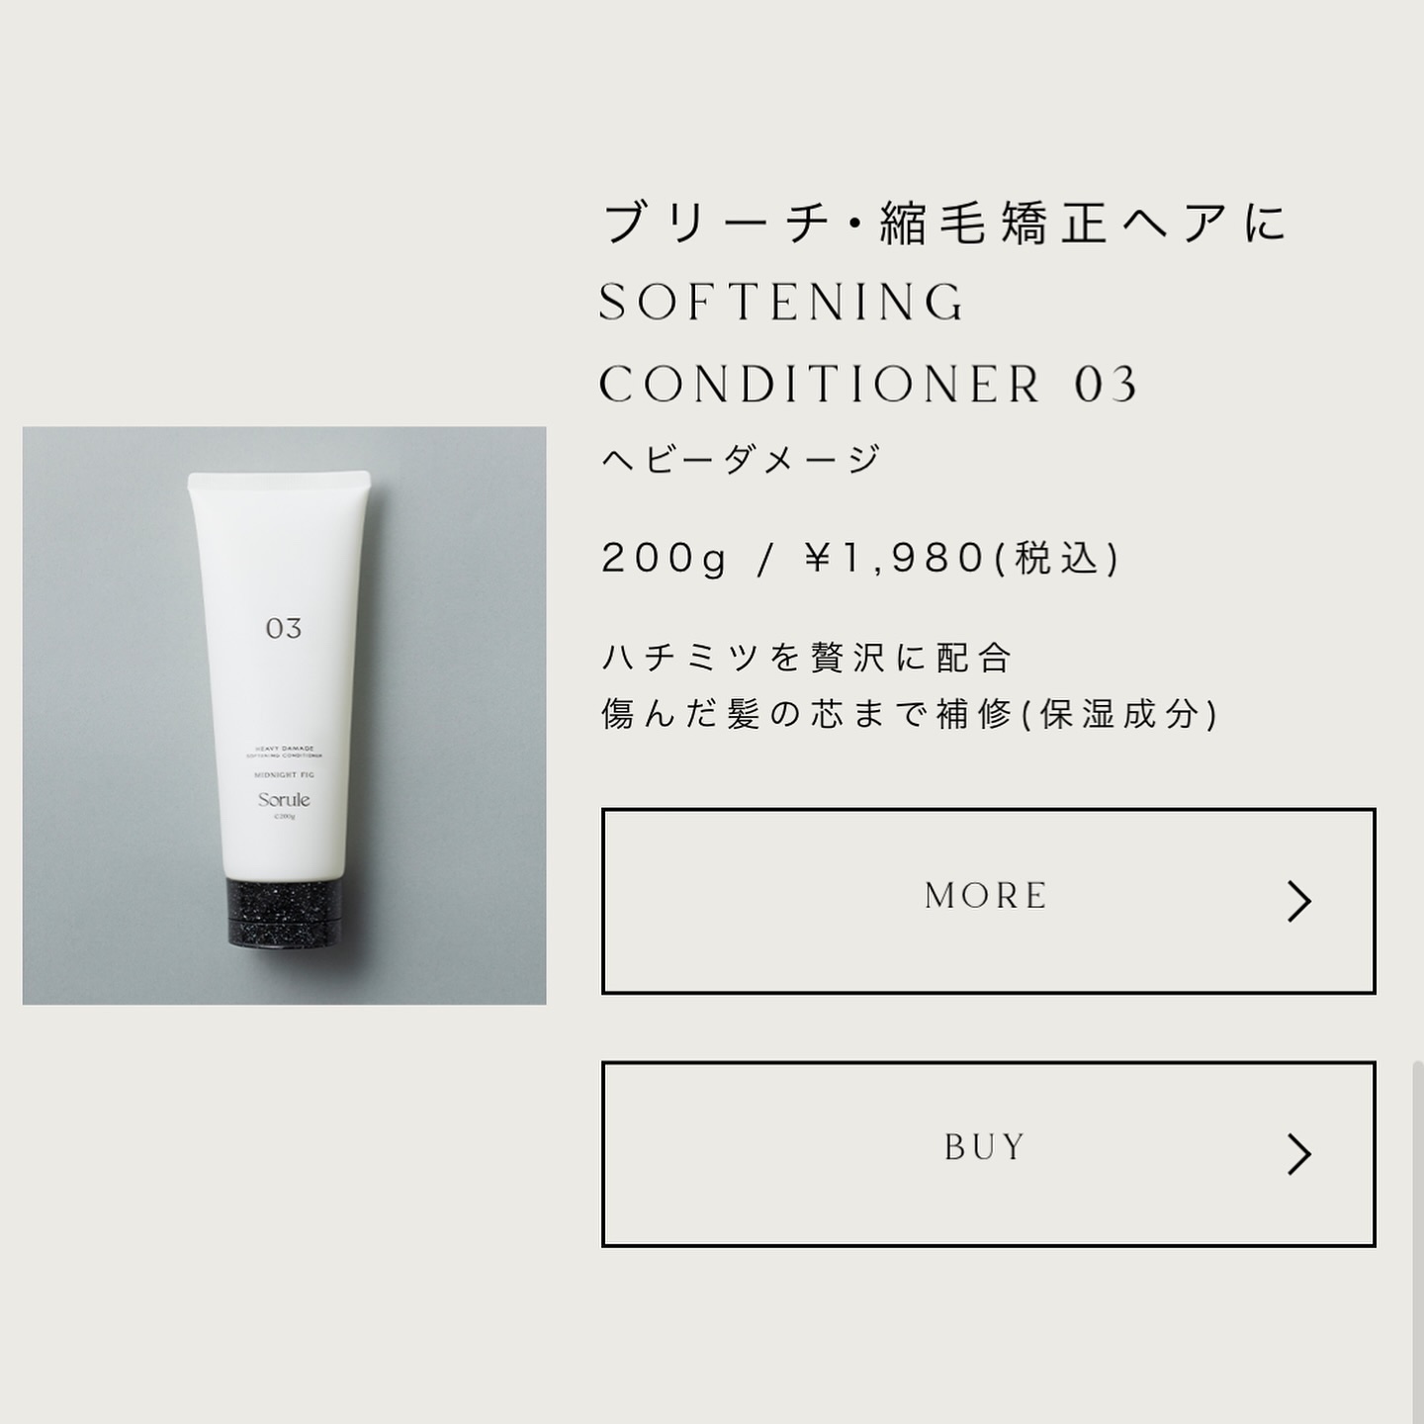Click the HEAVY DAMAGE text on tube
Viewport: 1424px width, 1424px height.
point(284,749)
